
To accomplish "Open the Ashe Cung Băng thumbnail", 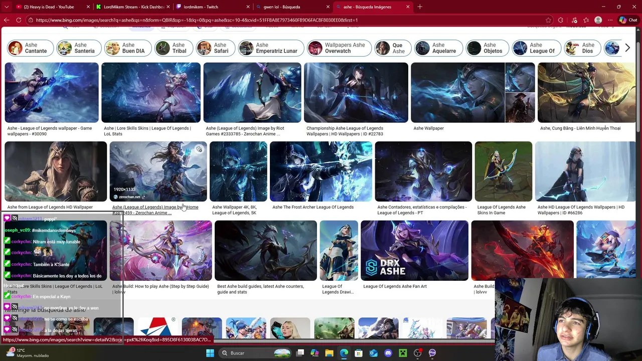I will coord(586,93).
